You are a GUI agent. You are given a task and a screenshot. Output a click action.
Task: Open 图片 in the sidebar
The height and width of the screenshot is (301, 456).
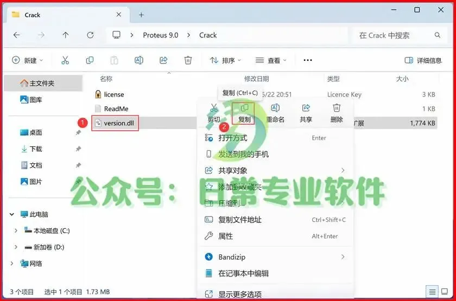pos(31,182)
